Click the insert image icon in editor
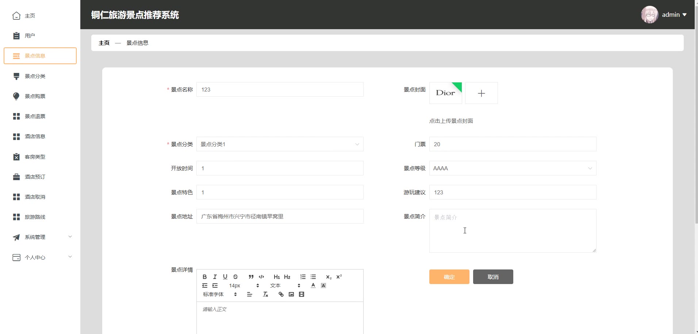The height and width of the screenshot is (334, 698). click(291, 294)
